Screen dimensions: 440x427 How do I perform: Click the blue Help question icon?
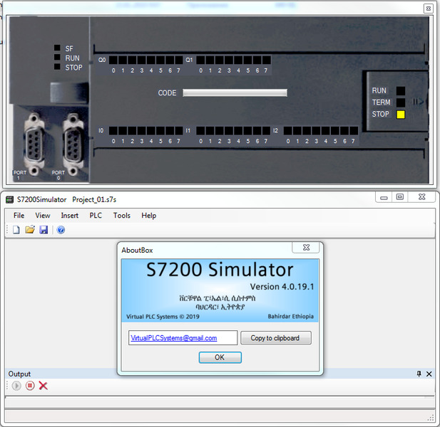tap(61, 230)
